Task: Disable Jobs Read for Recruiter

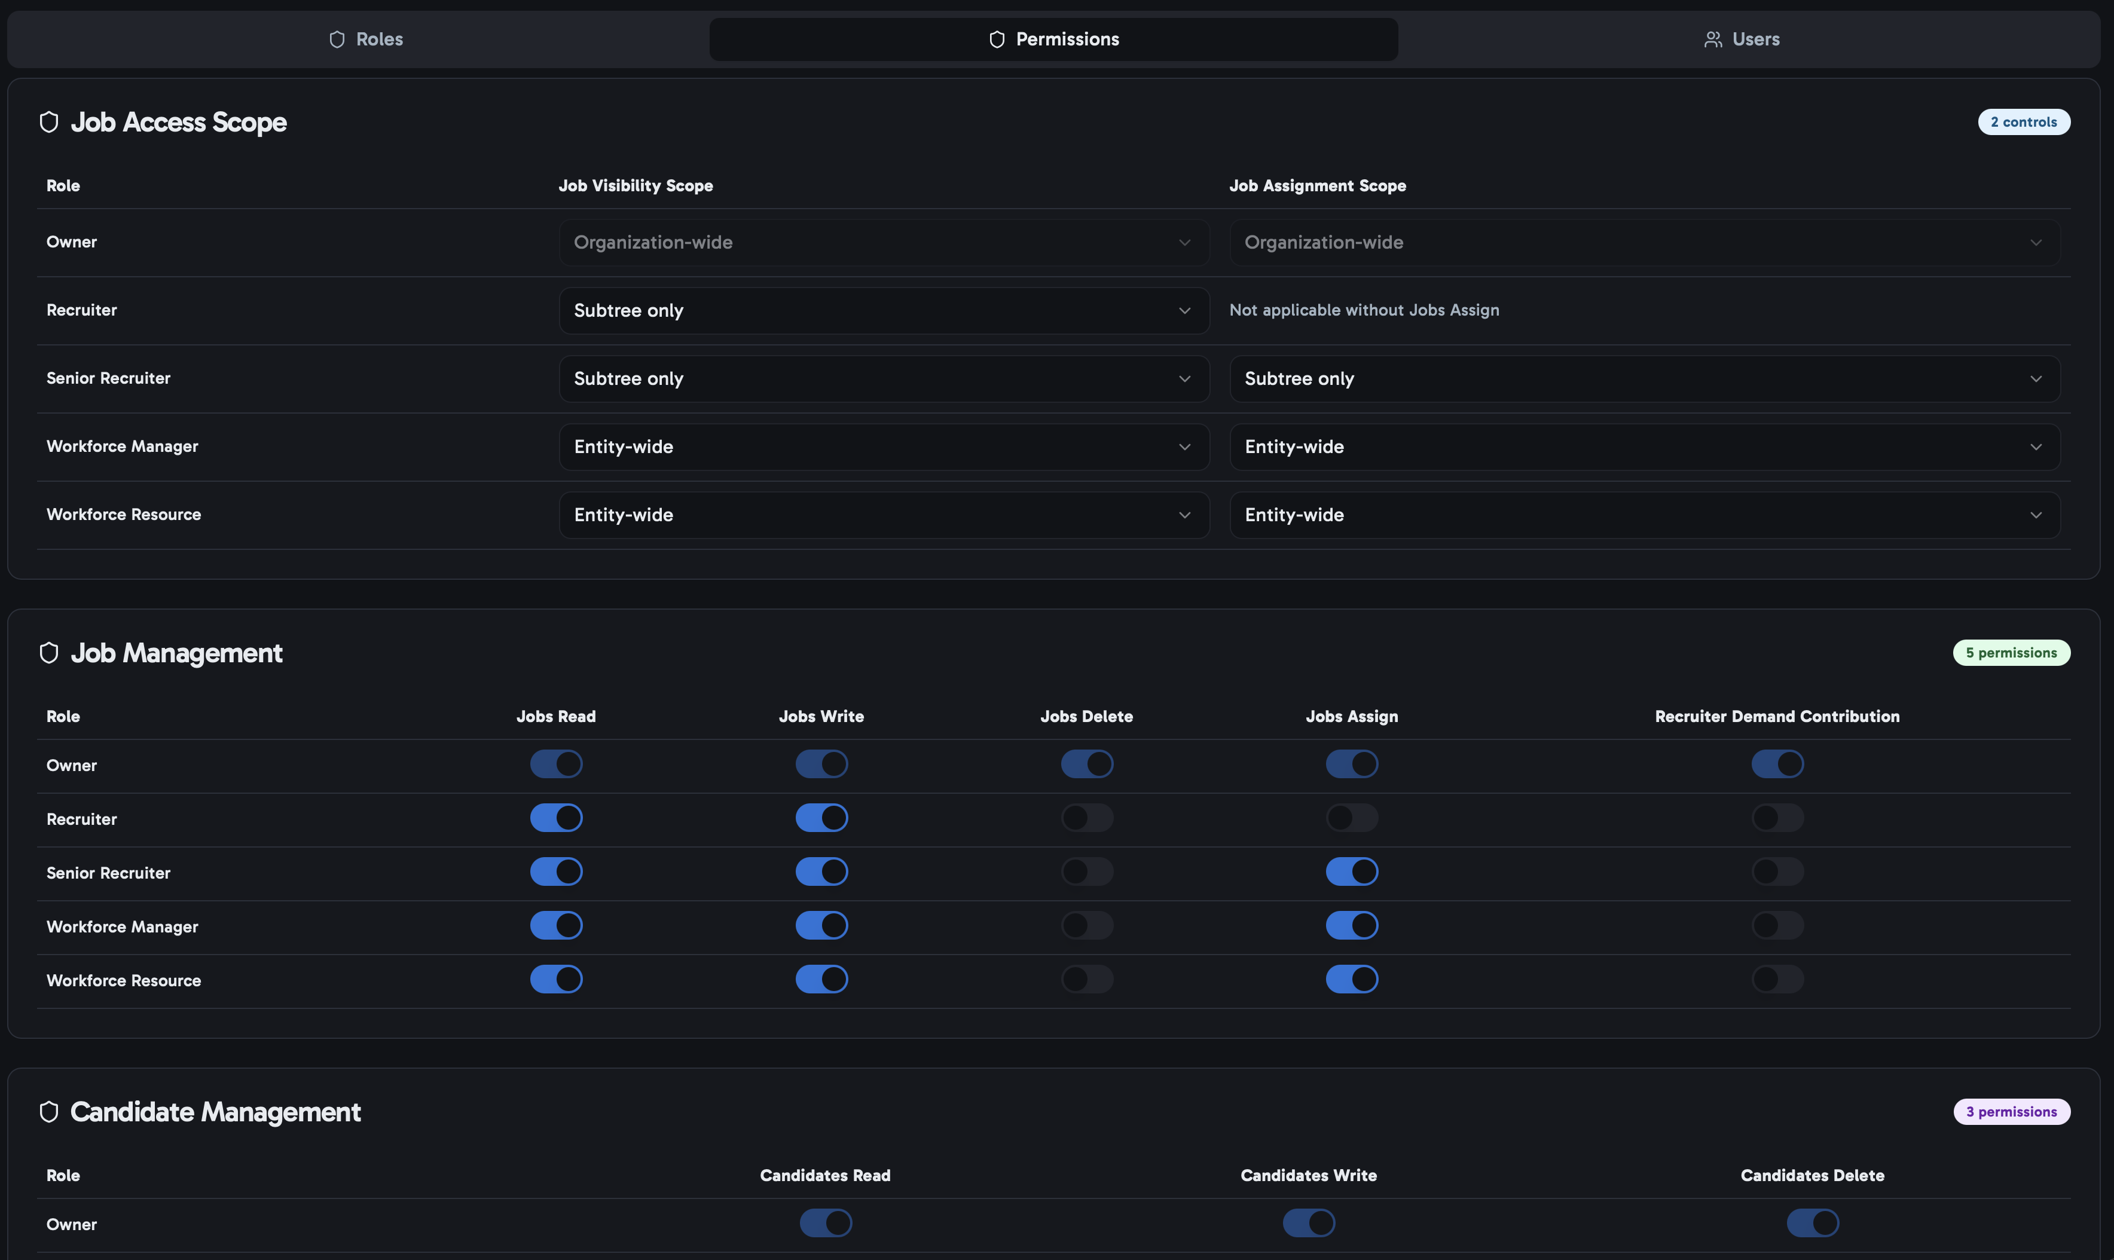Action: [x=556, y=818]
